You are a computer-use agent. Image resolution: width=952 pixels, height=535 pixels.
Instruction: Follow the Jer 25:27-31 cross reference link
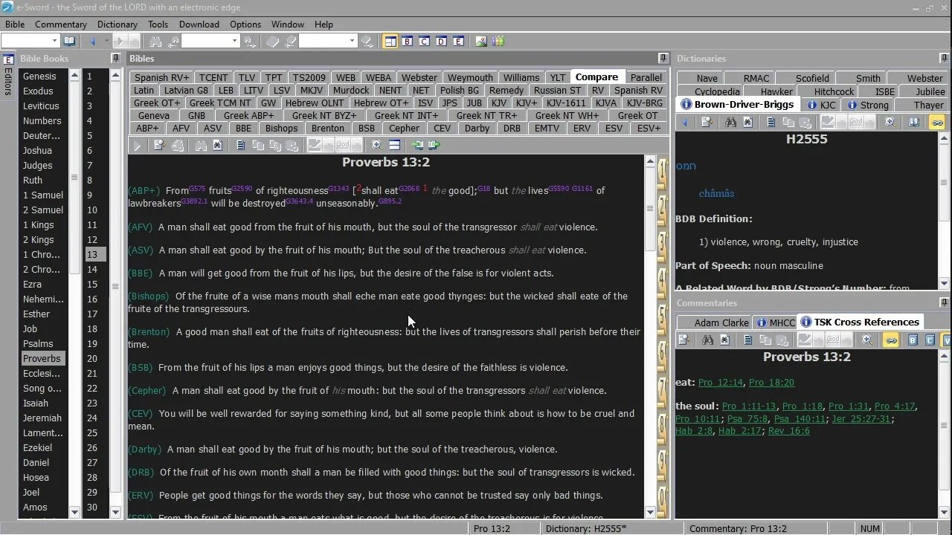click(x=861, y=418)
